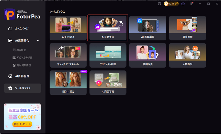Open the AIキャンバス tool card

coord(68,28)
